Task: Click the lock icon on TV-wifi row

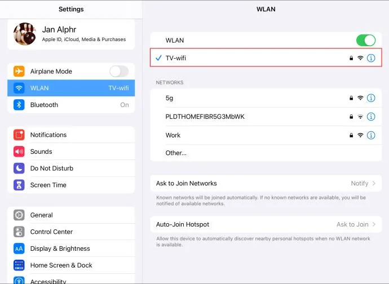Action: 351,58
